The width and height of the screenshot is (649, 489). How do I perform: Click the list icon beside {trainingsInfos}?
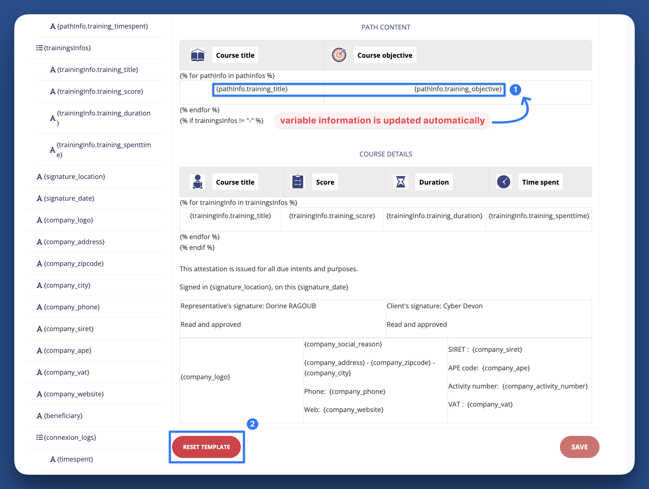pyautogui.click(x=39, y=48)
